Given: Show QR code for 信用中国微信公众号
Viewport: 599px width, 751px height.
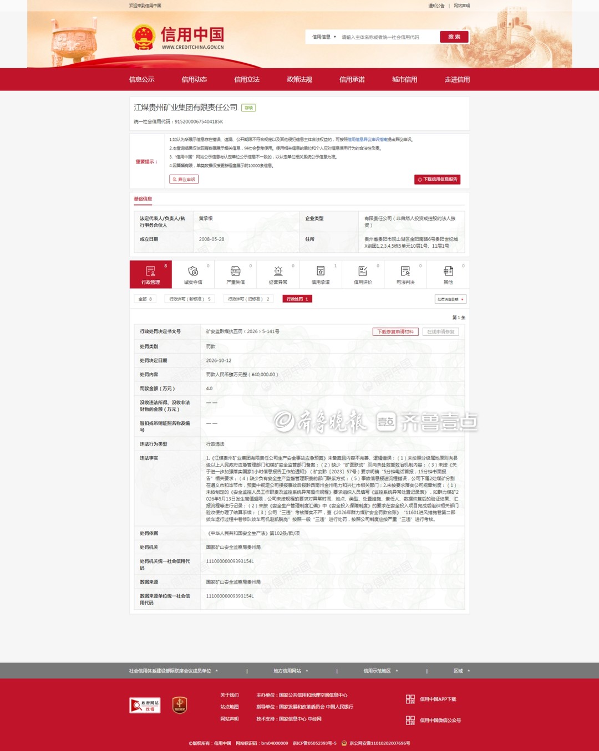Looking at the screenshot, I should (410, 721).
